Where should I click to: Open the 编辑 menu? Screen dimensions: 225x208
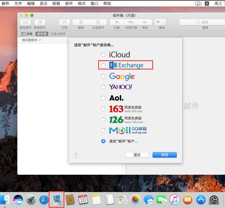tap(31, 4)
